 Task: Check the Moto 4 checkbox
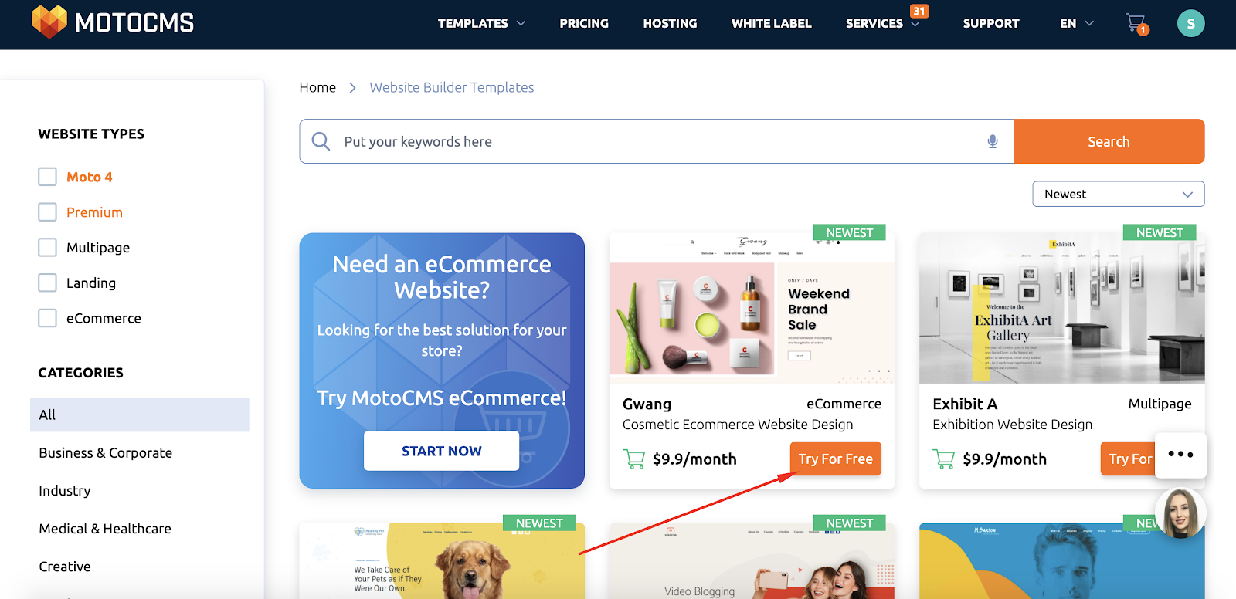(47, 177)
